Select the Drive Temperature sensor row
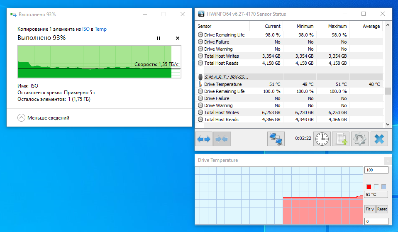The height and width of the screenshot is (232, 398). [x=290, y=84]
